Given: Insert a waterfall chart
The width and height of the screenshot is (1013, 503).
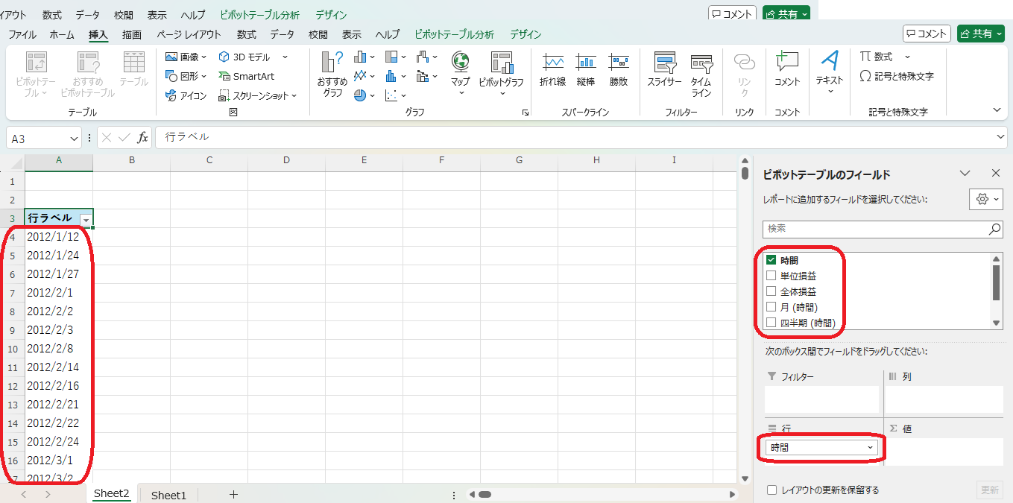Looking at the screenshot, I should click(x=427, y=57).
